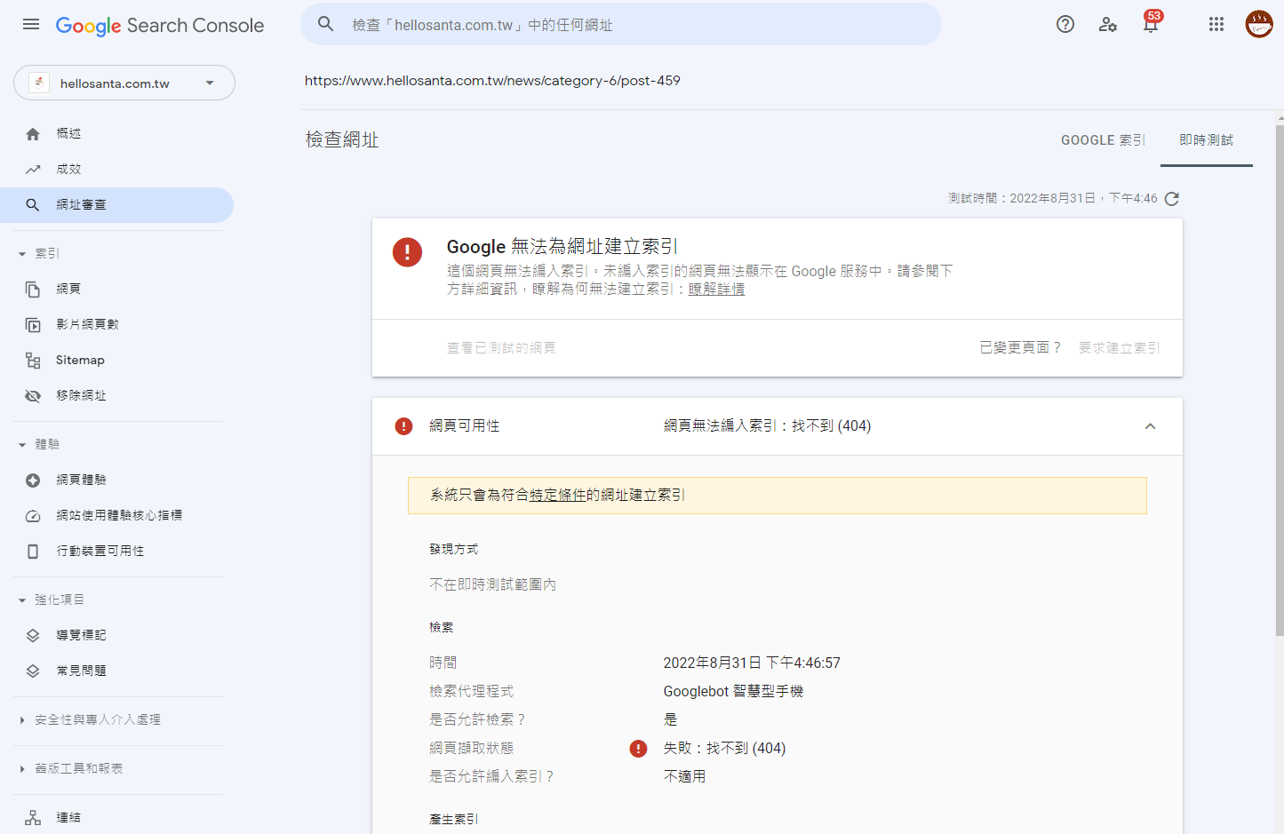Screen dimensions: 1284x834
Task: Click the URL inspection search field
Action: (x=621, y=24)
